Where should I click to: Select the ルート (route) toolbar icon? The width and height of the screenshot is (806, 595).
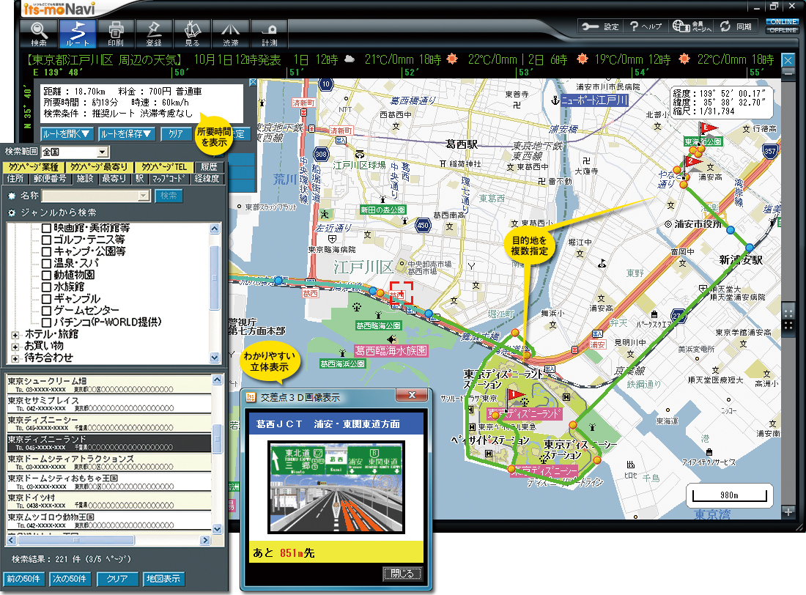(77, 33)
